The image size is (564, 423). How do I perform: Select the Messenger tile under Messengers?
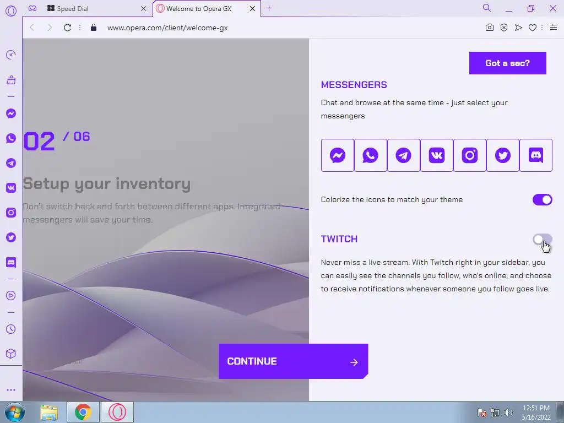338,155
